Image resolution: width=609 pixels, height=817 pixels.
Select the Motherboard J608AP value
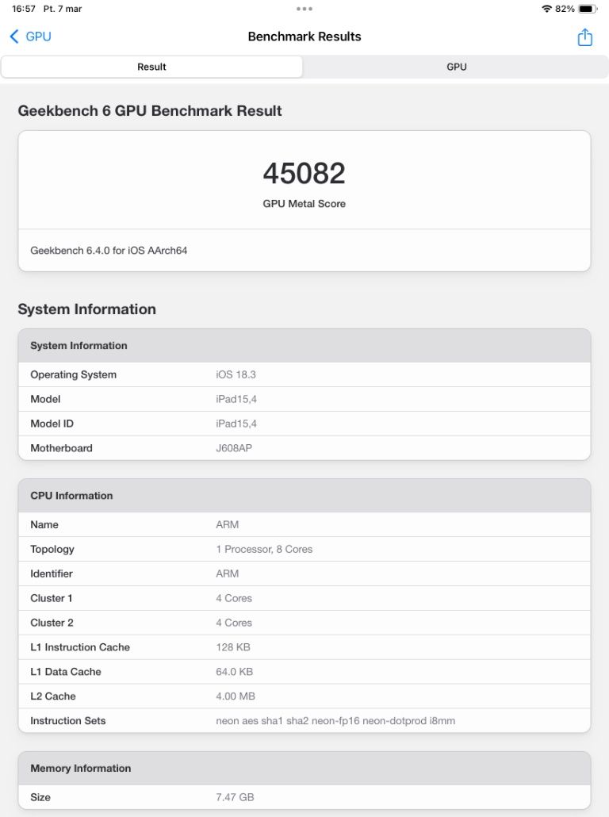[234, 448]
